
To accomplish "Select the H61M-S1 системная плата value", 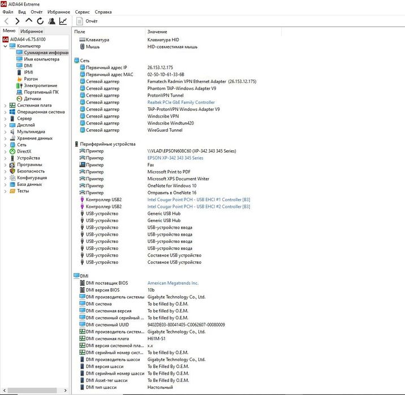I will coord(156,338).
